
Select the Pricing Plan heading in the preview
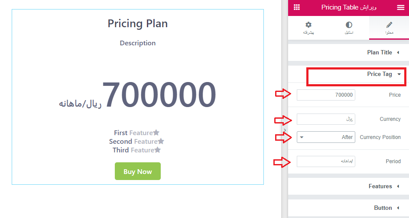138,24
